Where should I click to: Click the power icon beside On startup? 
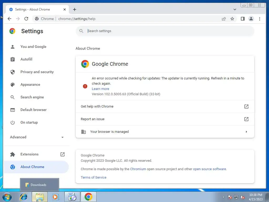[x=13, y=123]
